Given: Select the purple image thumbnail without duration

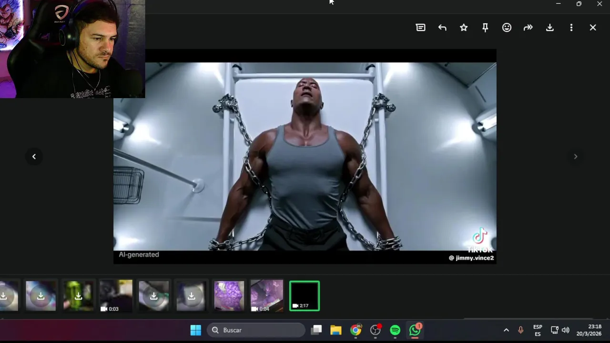Looking at the screenshot, I should [x=229, y=296].
